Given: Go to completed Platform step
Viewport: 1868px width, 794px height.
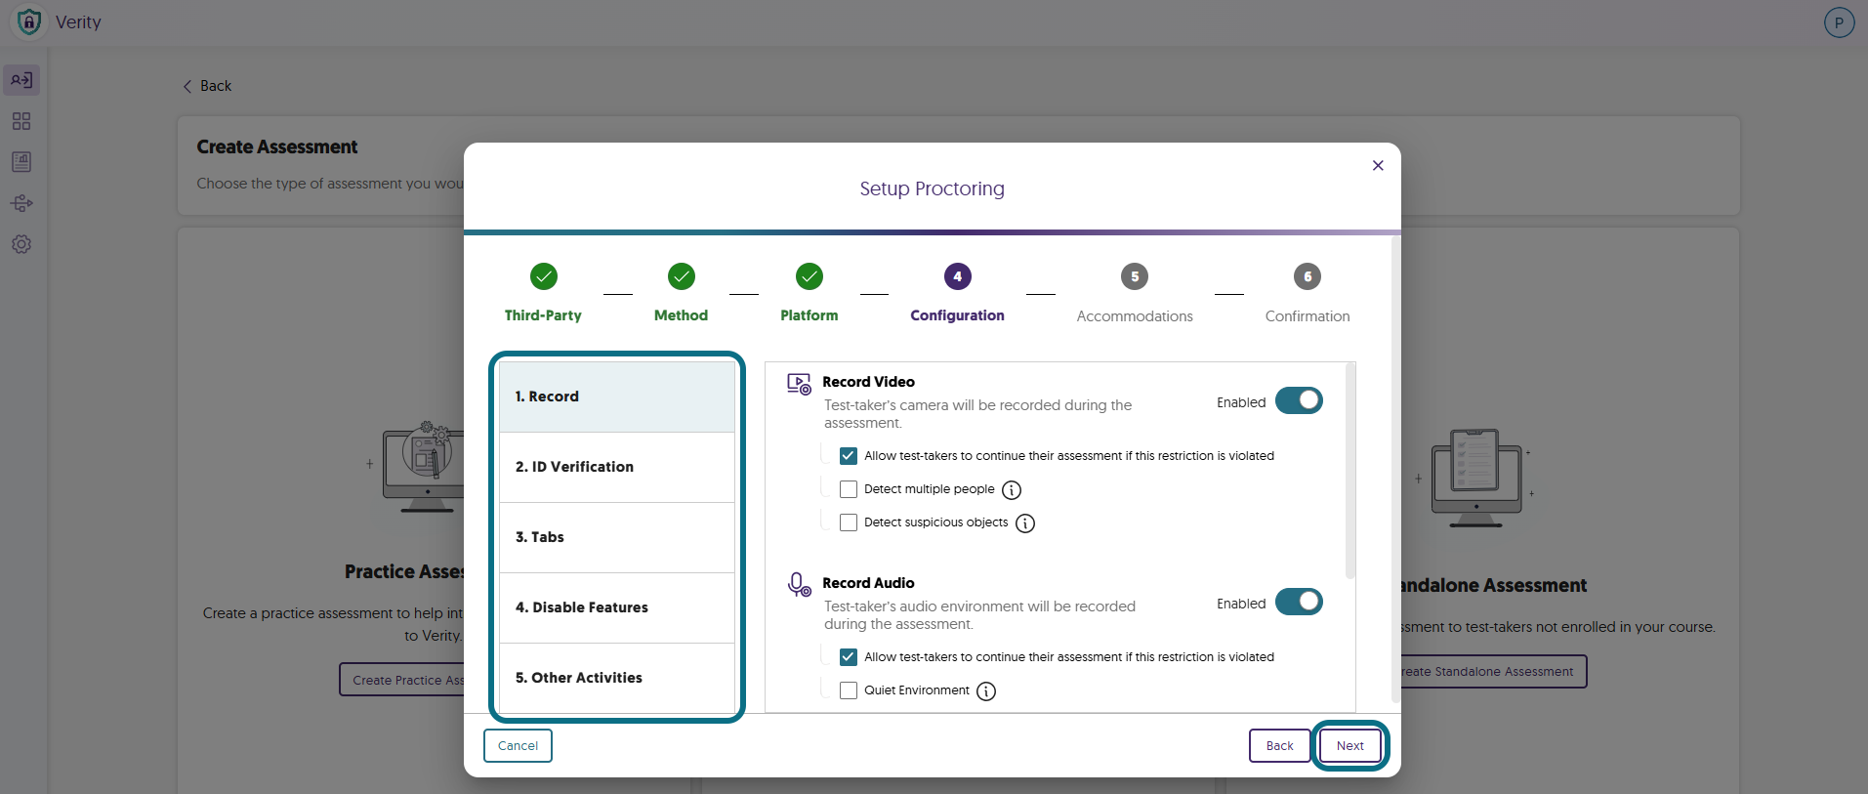Looking at the screenshot, I should point(809,276).
